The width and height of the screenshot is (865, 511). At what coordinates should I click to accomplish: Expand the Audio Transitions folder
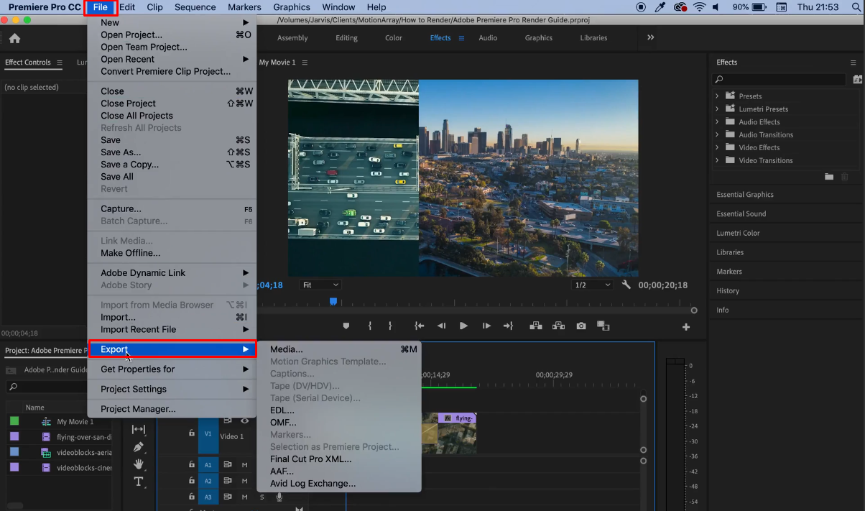tap(717, 134)
